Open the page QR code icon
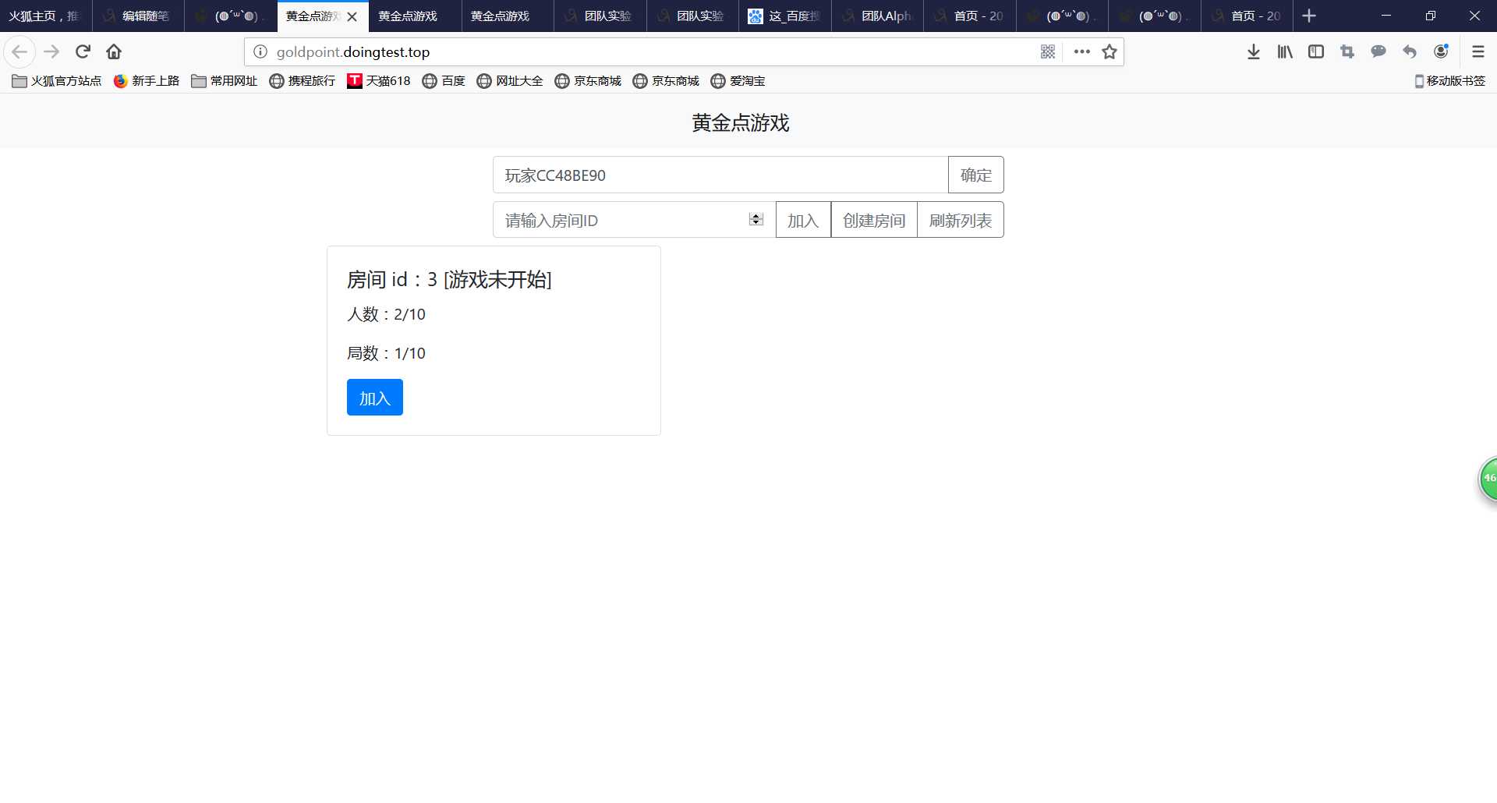This screenshot has width=1497, height=803. point(1048,52)
